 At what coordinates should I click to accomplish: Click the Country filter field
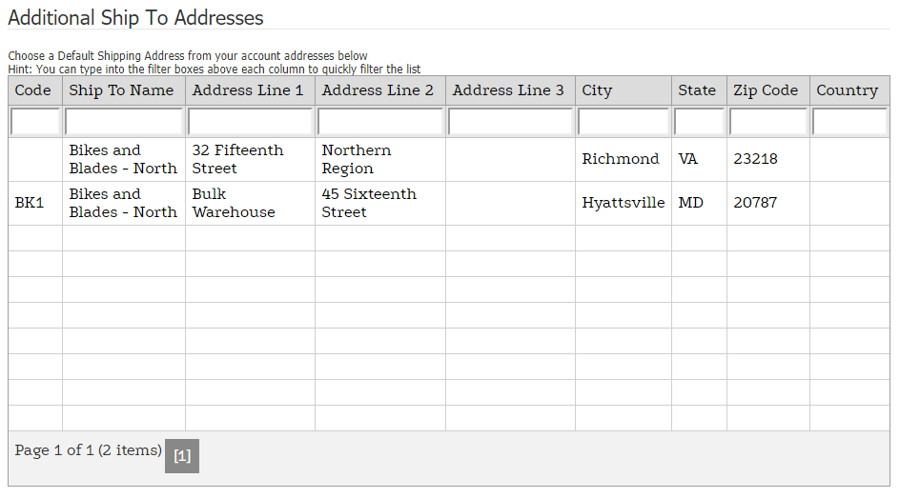click(x=849, y=122)
